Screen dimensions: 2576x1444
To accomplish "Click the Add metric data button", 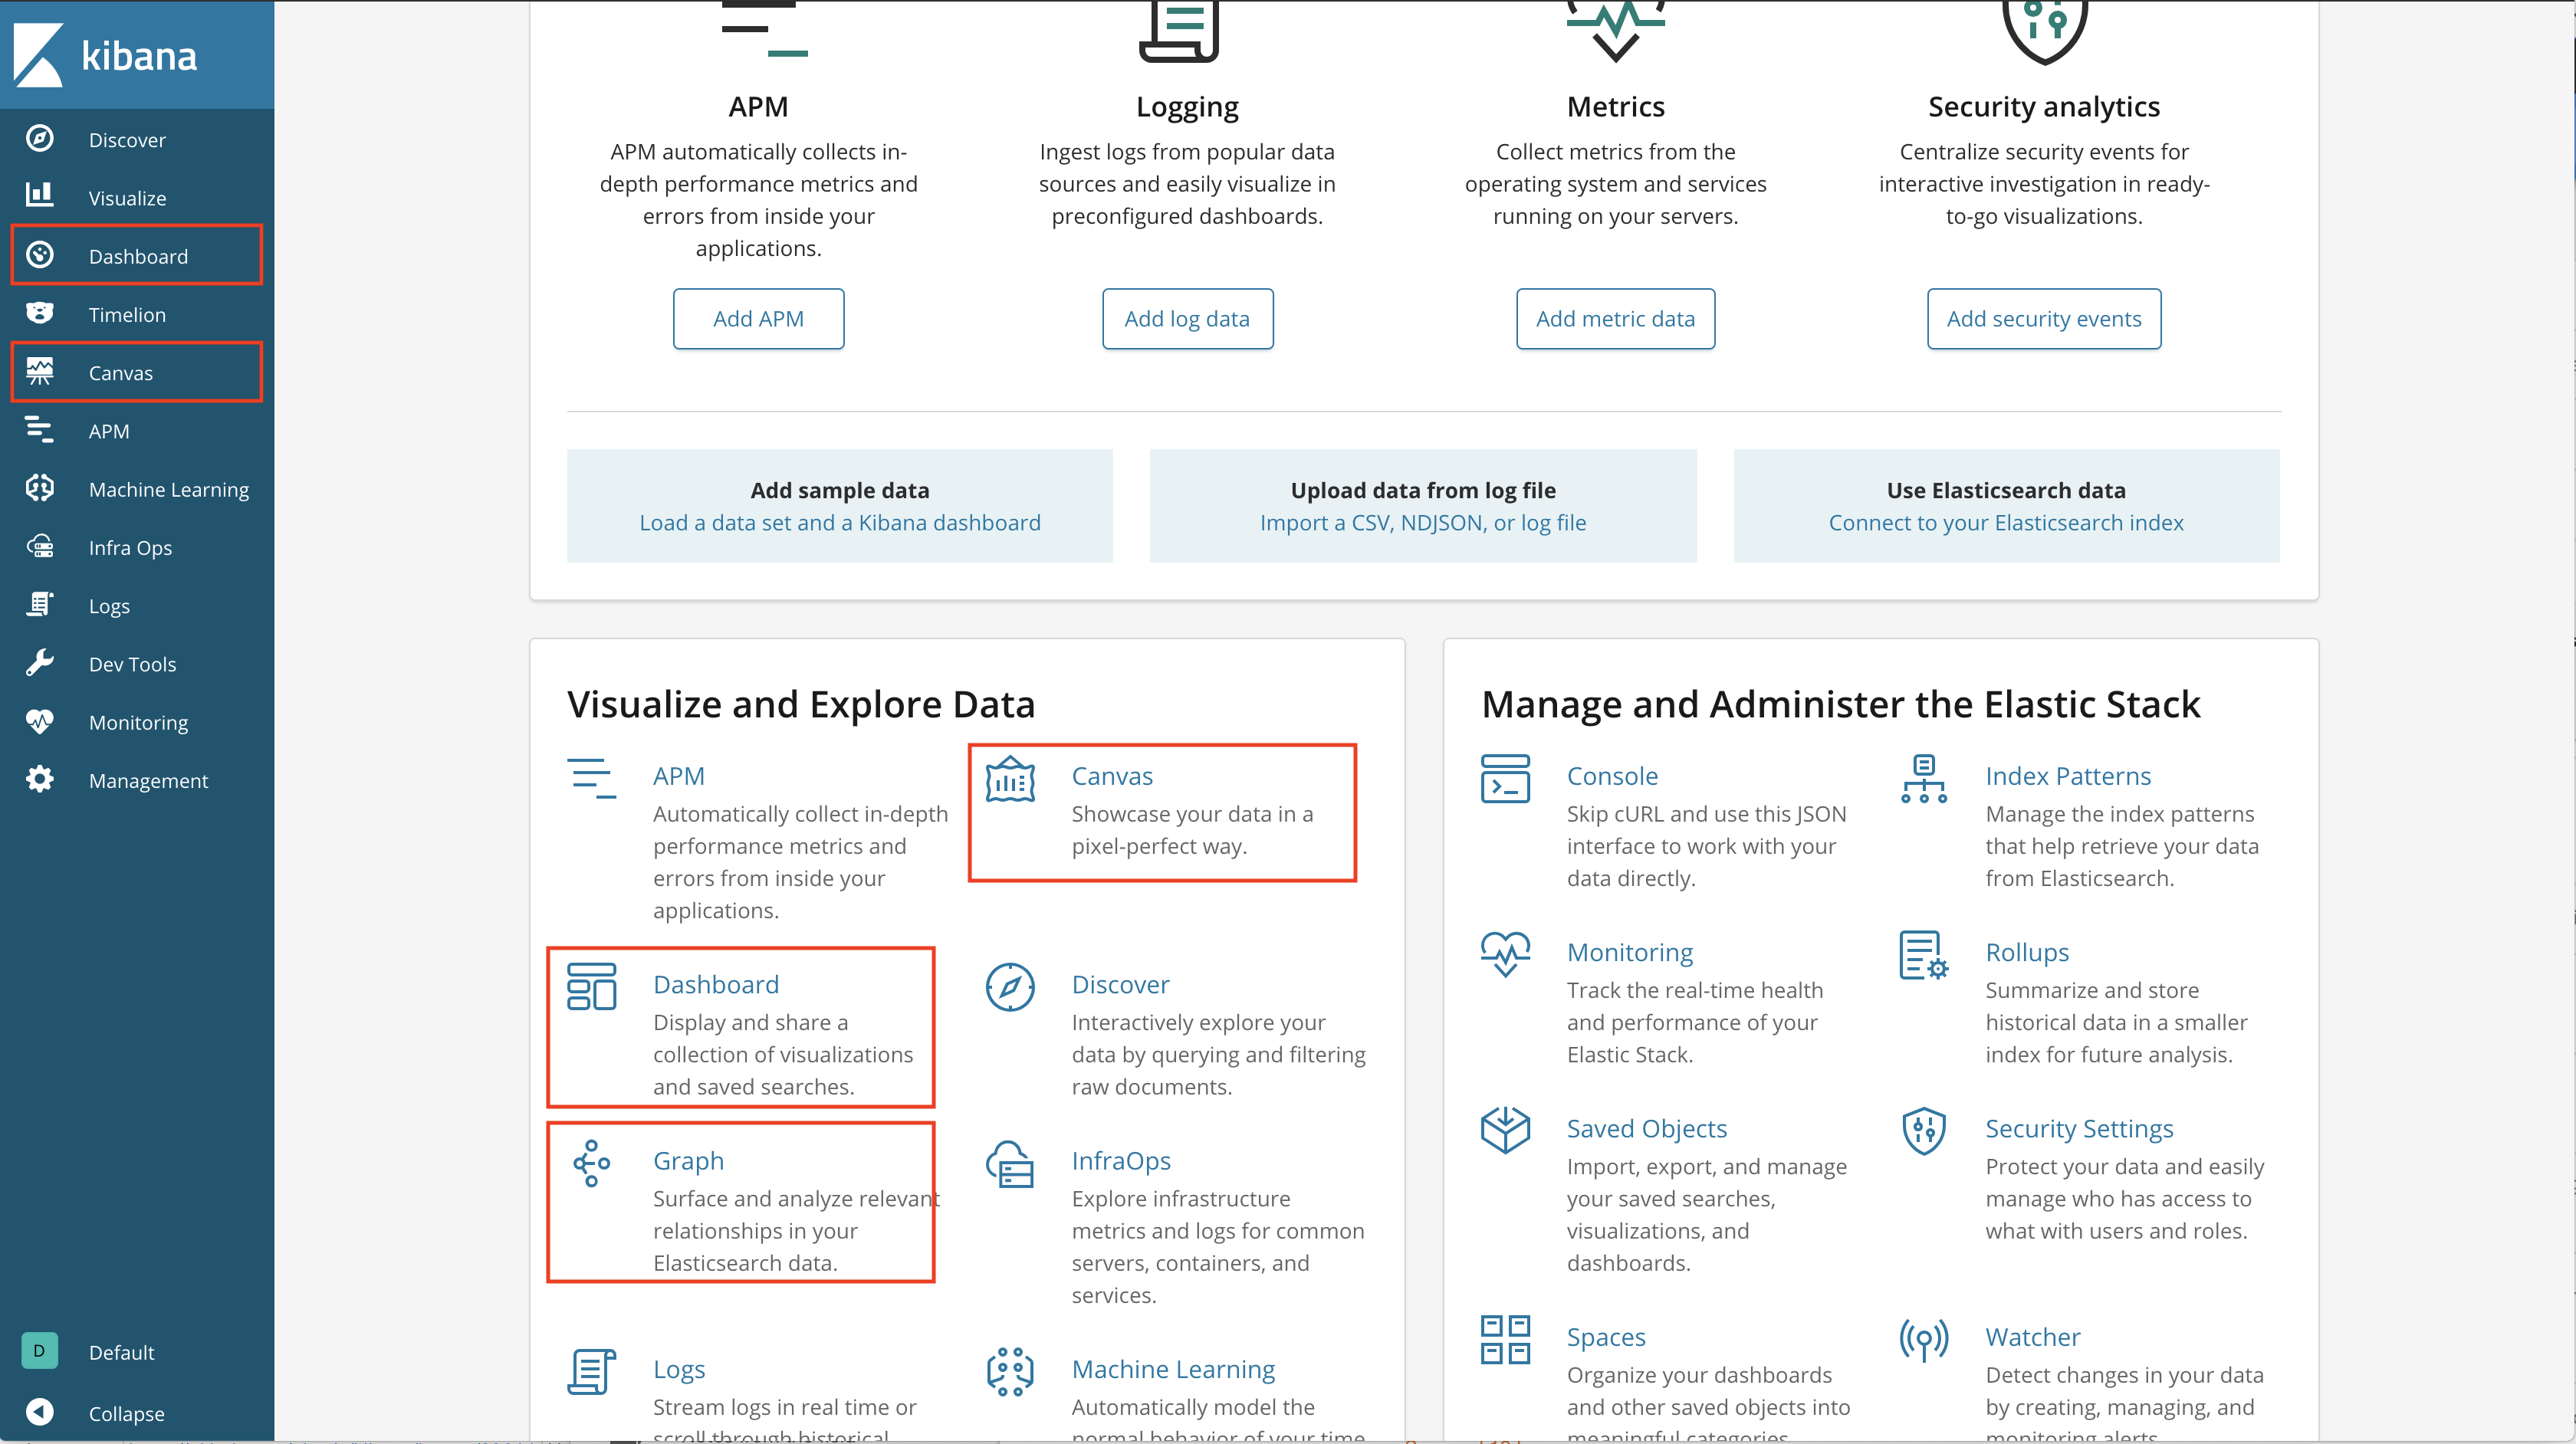I will 1615,318.
